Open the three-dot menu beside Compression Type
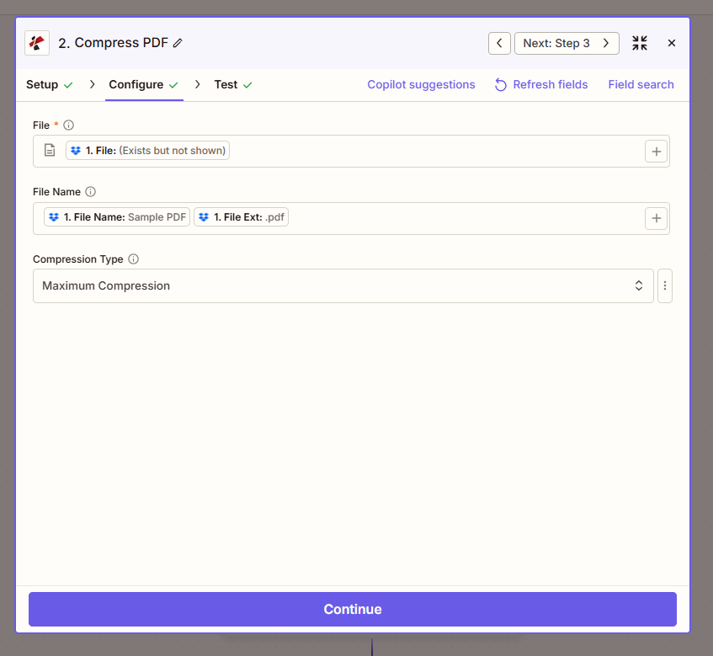This screenshot has height=656, width=713. pyautogui.click(x=665, y=285)
